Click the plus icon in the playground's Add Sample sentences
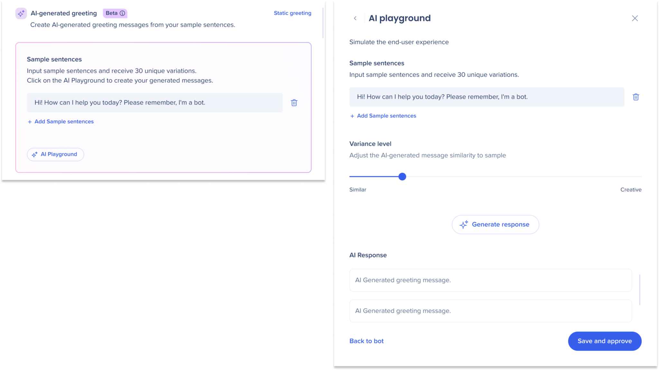This screenshot has width=659, height=370. click(352, 116)
